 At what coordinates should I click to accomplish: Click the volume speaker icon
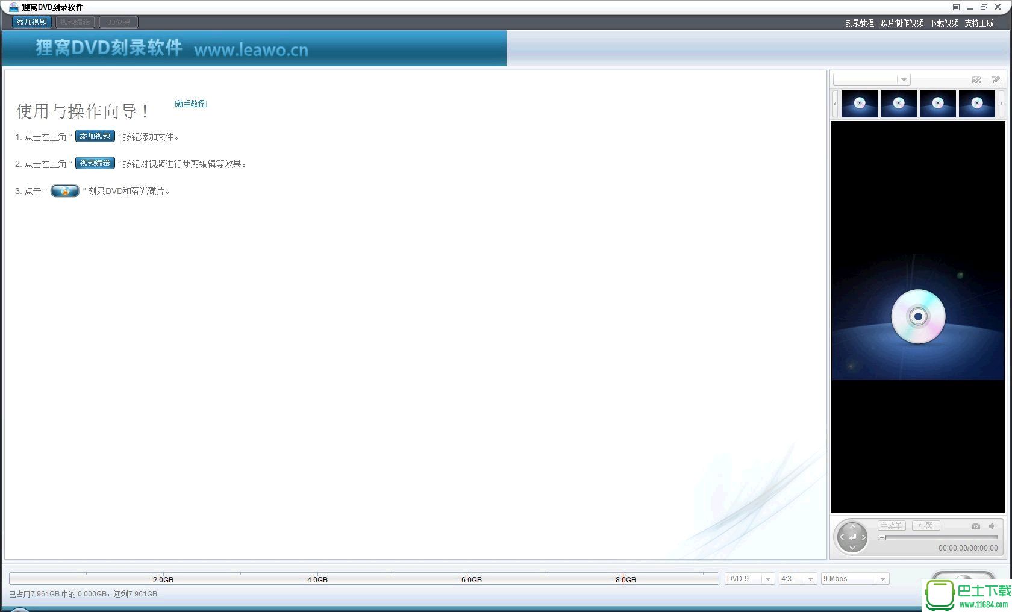tap(993, 526)
